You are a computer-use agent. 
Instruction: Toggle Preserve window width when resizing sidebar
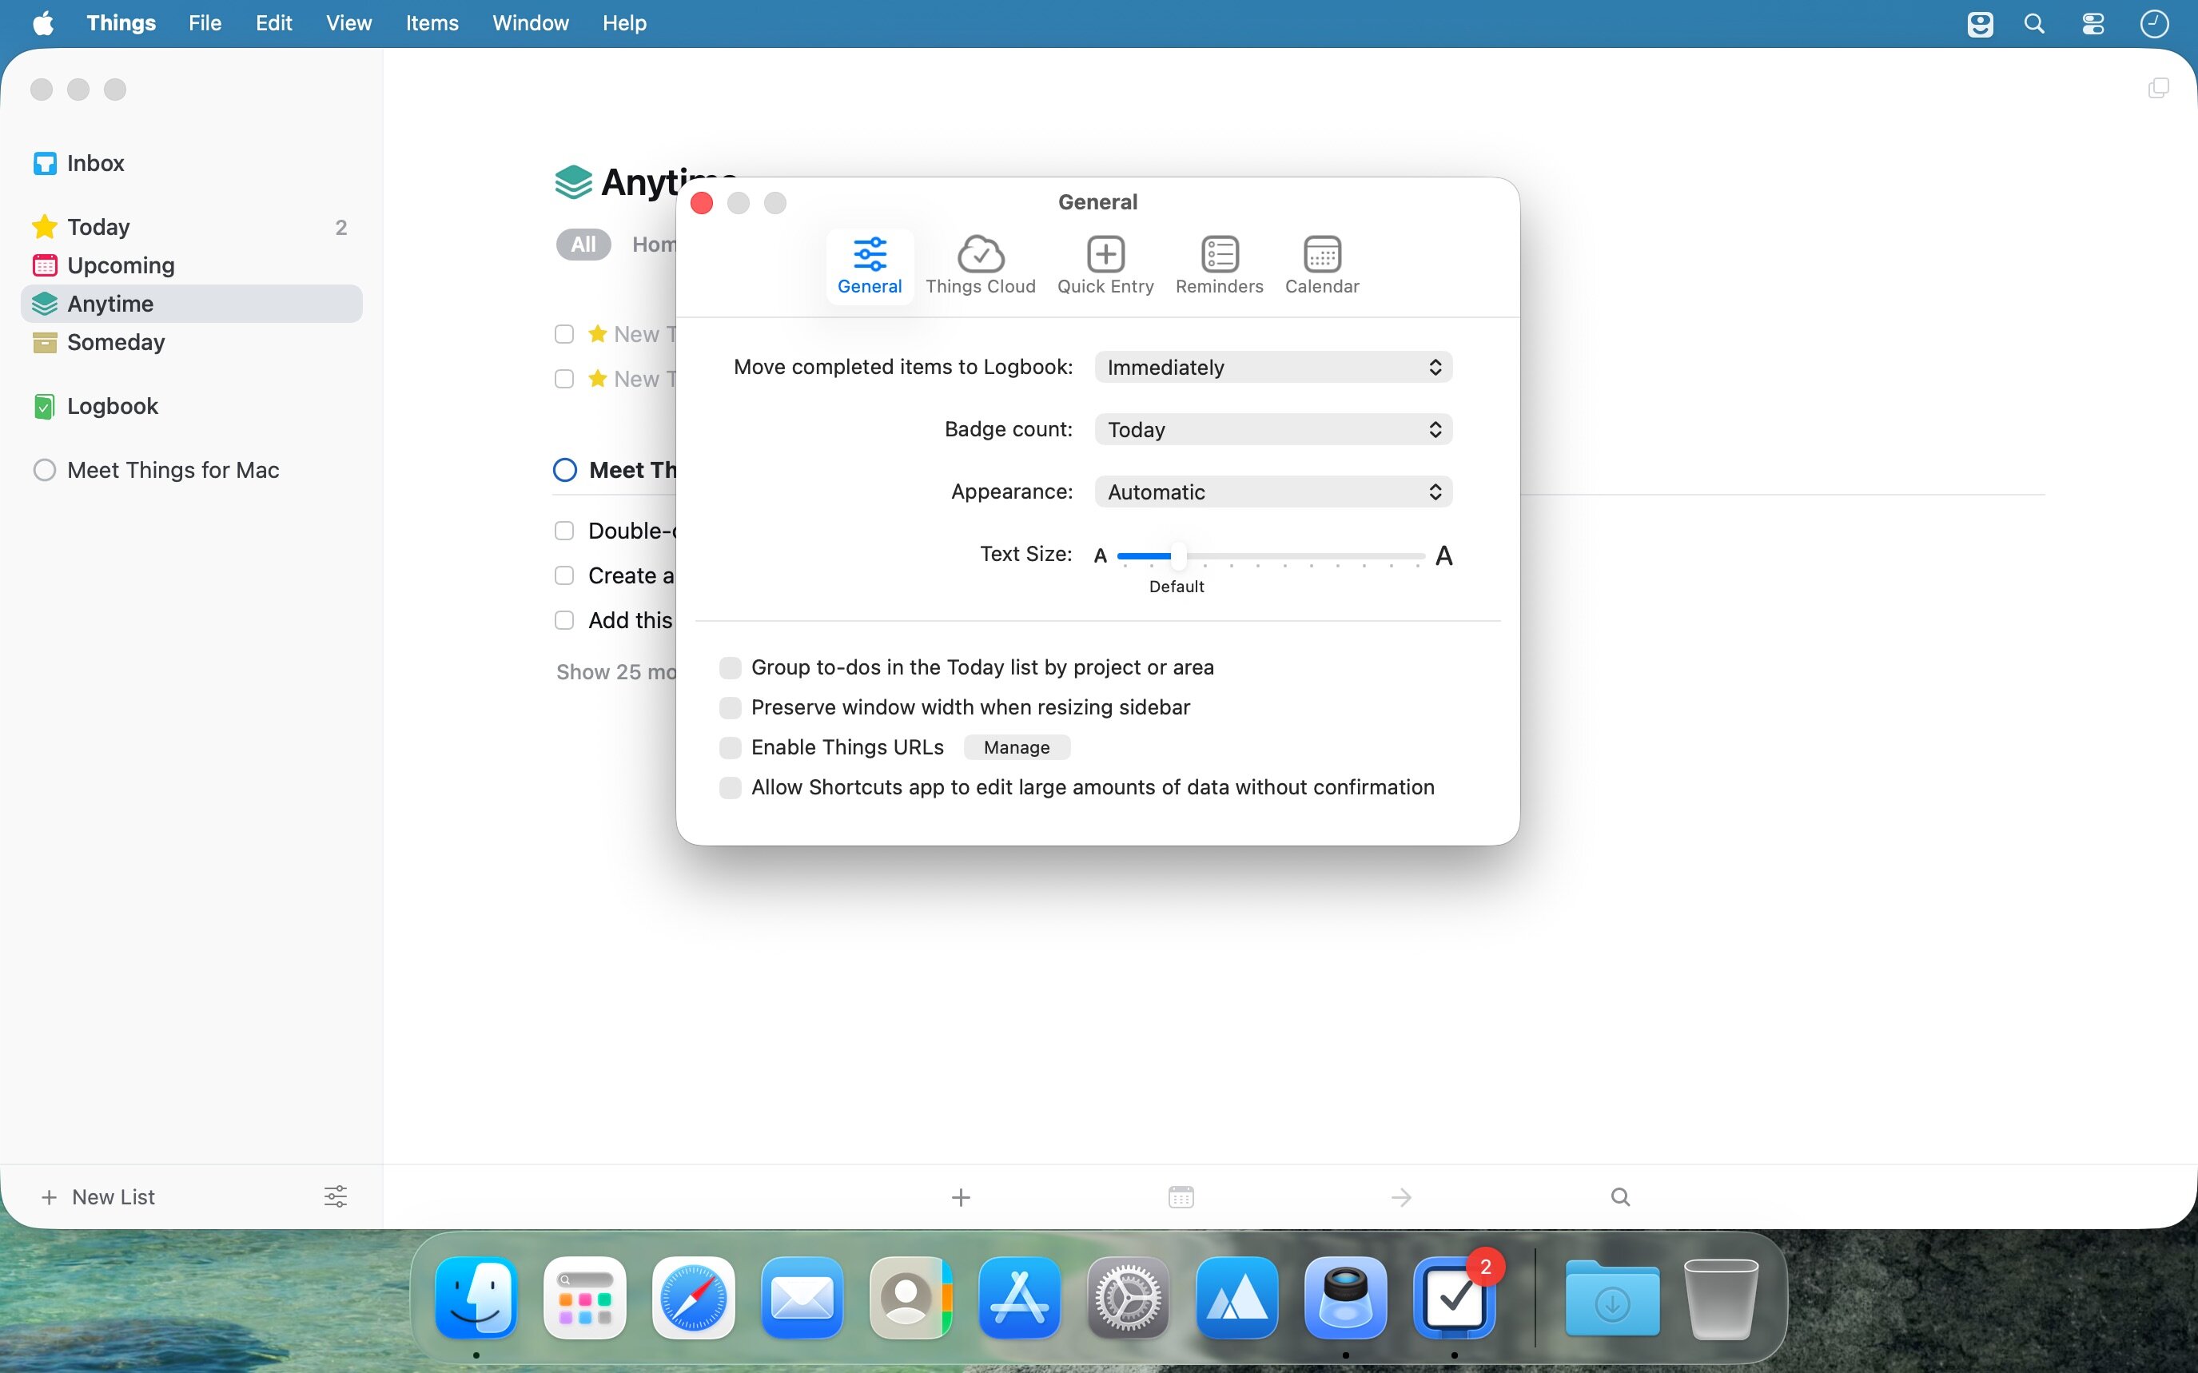[x=730, y=707]
